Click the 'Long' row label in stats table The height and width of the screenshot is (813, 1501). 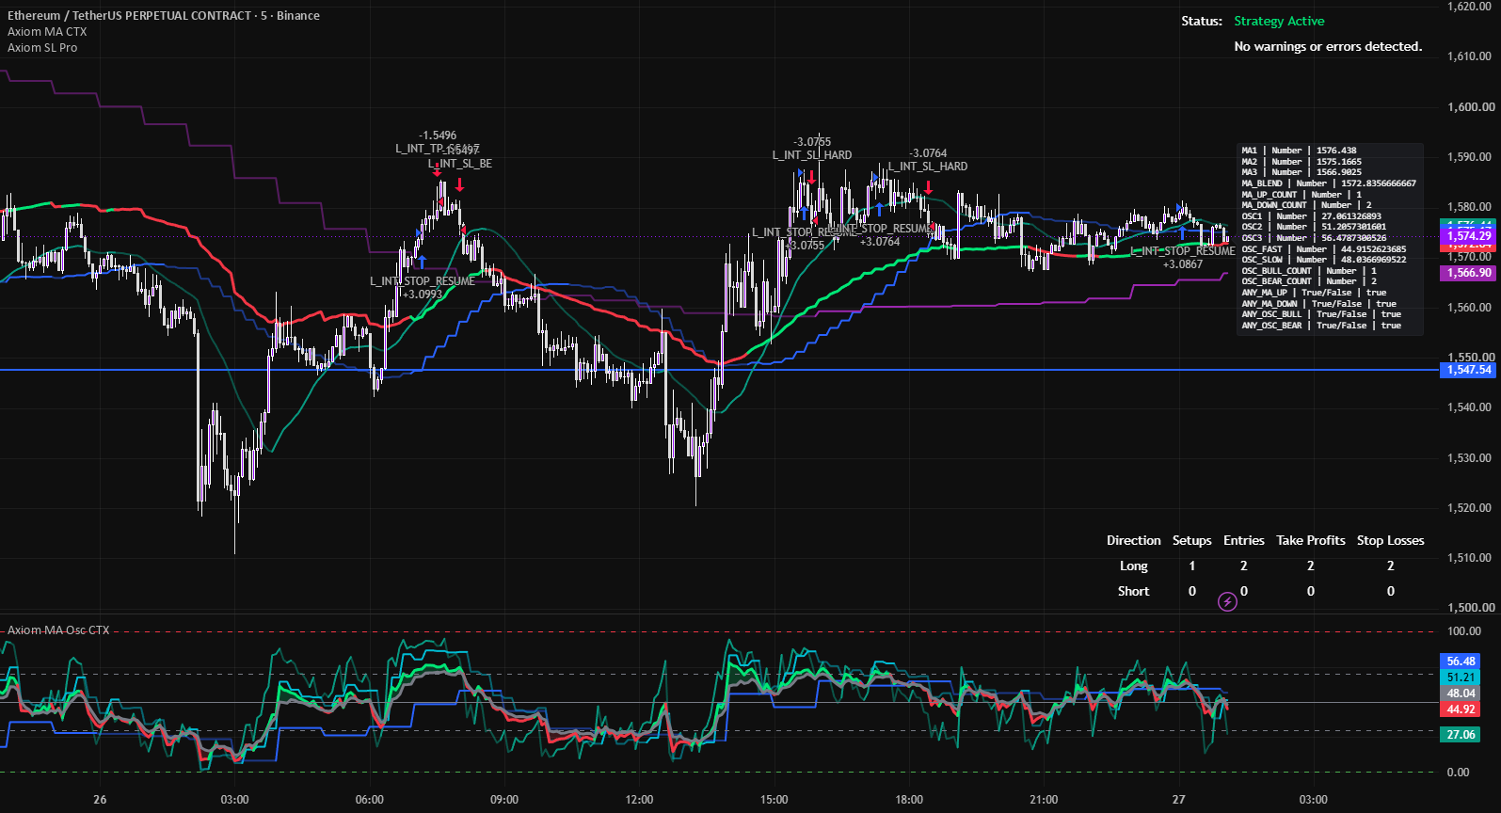click(x=1134, y=566)
